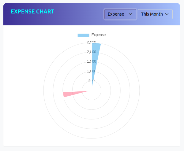Click the 2,000 scale label

pyautogui.click(x=92, y=52)
